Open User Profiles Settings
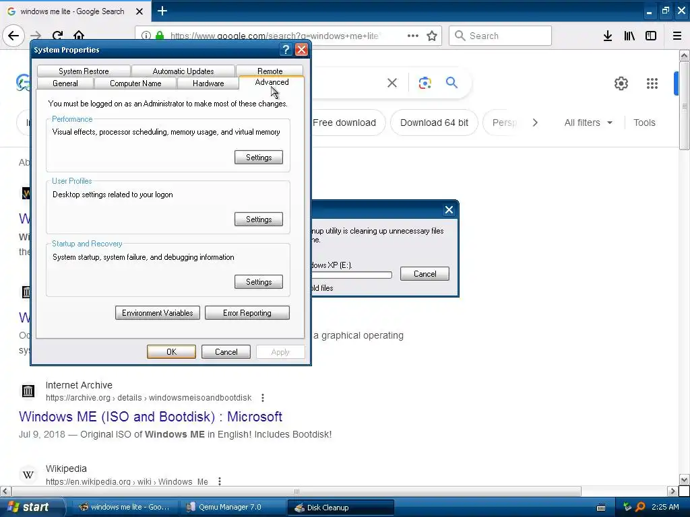This screenshot has height=517, width=690. point(259,219)
